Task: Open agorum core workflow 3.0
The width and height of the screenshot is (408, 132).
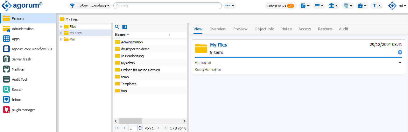Action: pos(28,49)
